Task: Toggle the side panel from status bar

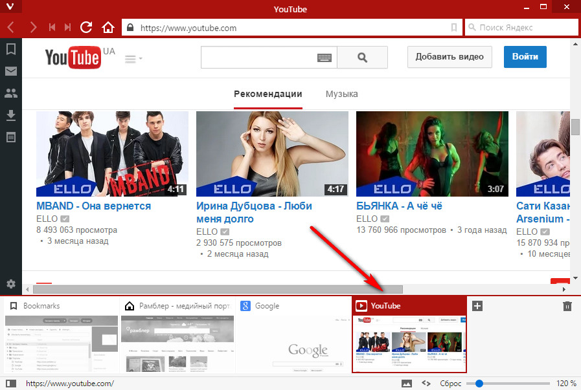Action: pyautogui.click(x=11, y=384)
